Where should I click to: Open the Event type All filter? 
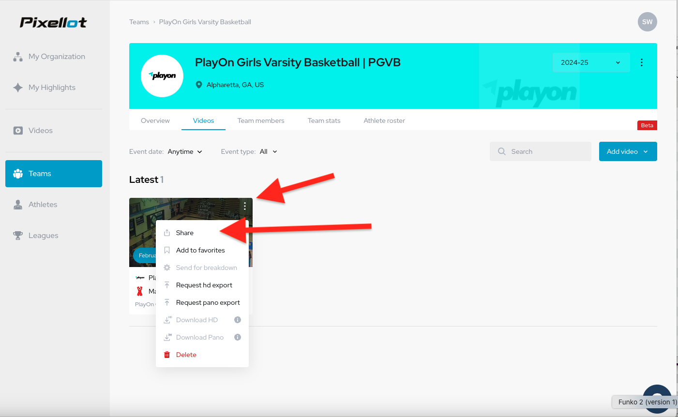268,151
